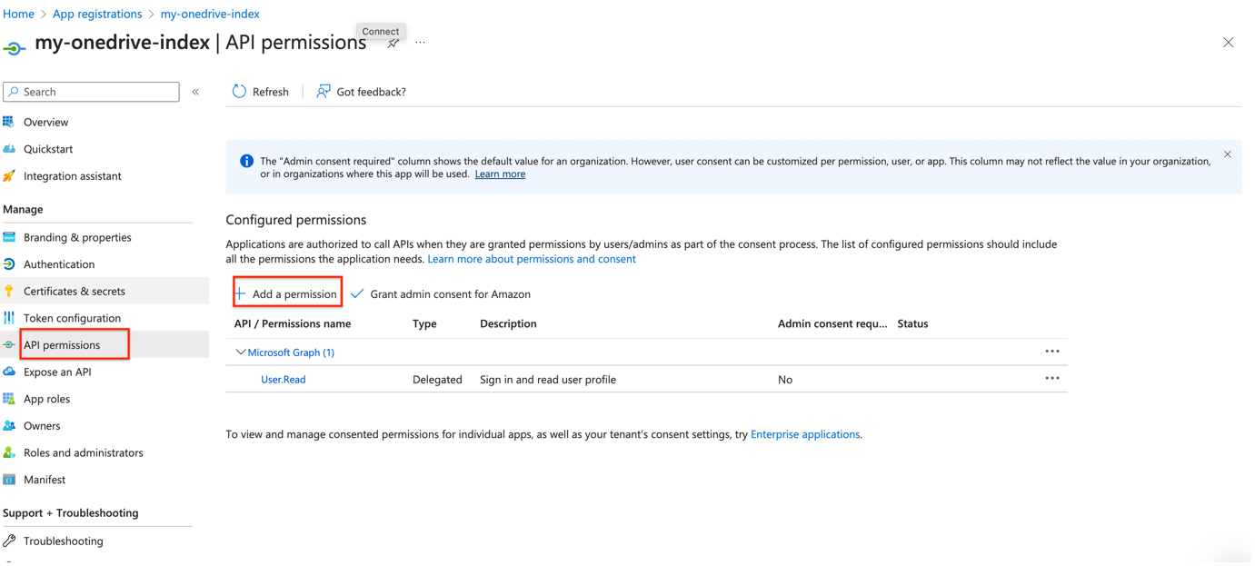Open Roles and administrators in sidebar

tap(84, 453)
